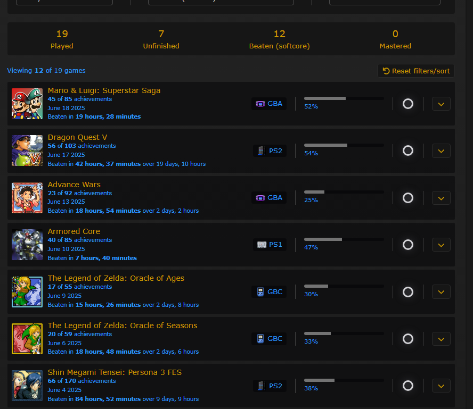This screenshot has height=409, width=473.
Task: Click 'June 9 2025' date text
Action: (64, 296)
